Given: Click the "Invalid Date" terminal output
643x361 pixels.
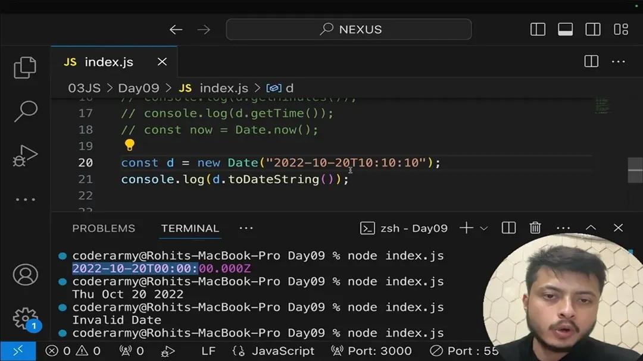Looking at the screenshot, I should click(x=117, y=320).
